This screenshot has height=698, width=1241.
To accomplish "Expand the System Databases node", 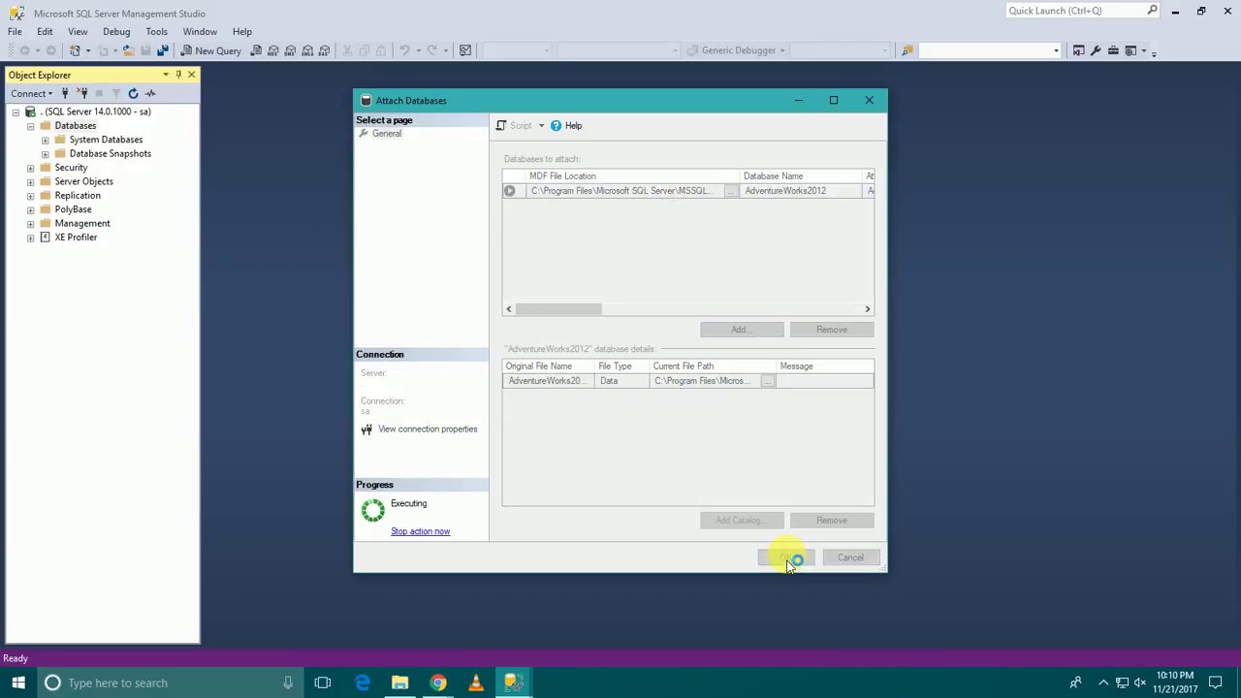I will click(45, 140).
